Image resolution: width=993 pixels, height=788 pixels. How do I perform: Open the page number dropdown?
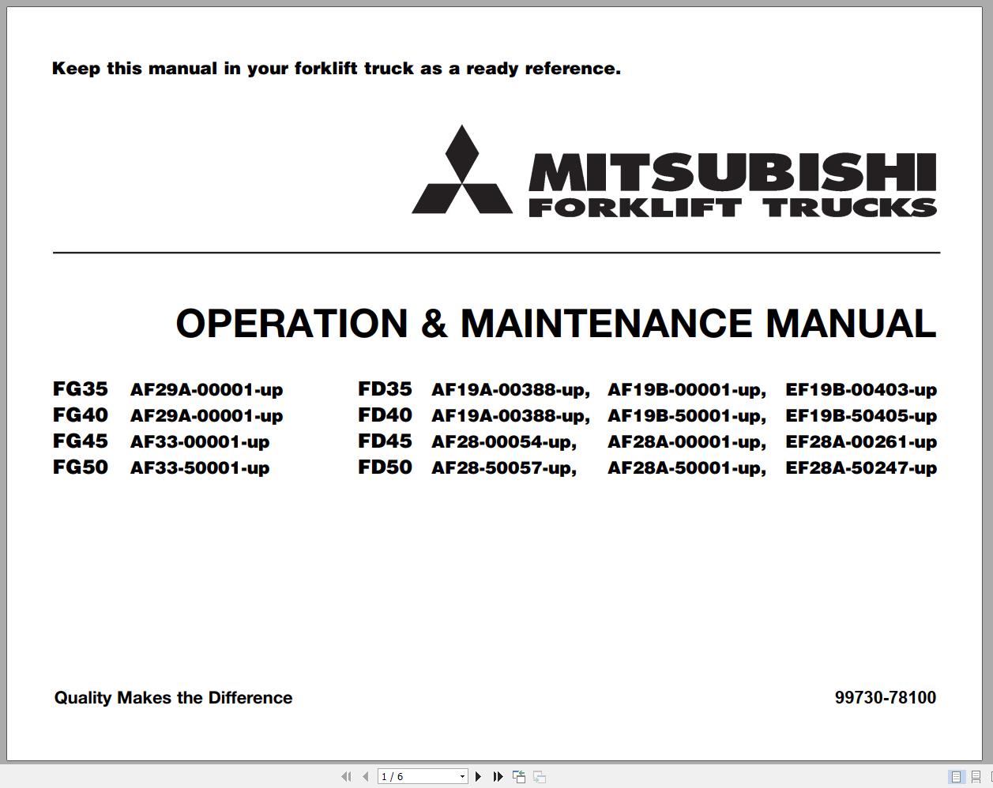pyautogui.click(x=462, y=777)
